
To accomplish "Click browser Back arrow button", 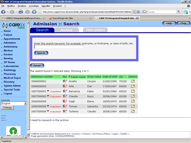I will coord(3,12).
